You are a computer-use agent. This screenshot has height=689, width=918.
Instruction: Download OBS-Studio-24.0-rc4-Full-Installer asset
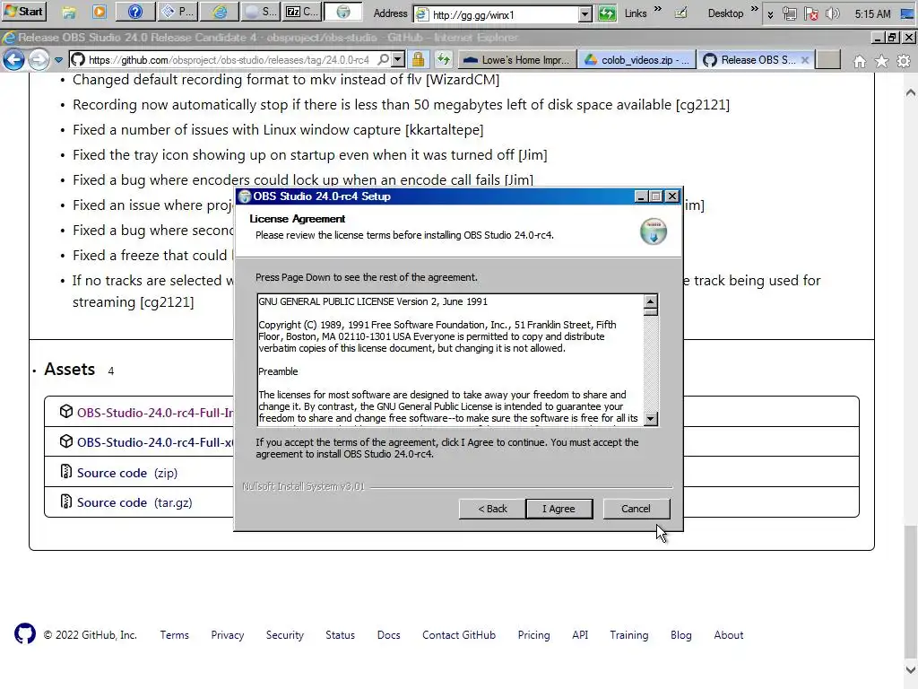pos(155,413)
